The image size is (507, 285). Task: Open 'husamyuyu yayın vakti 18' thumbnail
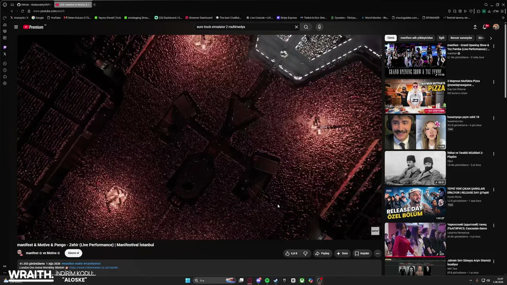(415, 132)
